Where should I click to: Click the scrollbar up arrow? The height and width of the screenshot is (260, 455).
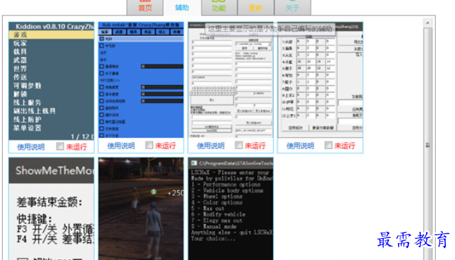point(428,23)
